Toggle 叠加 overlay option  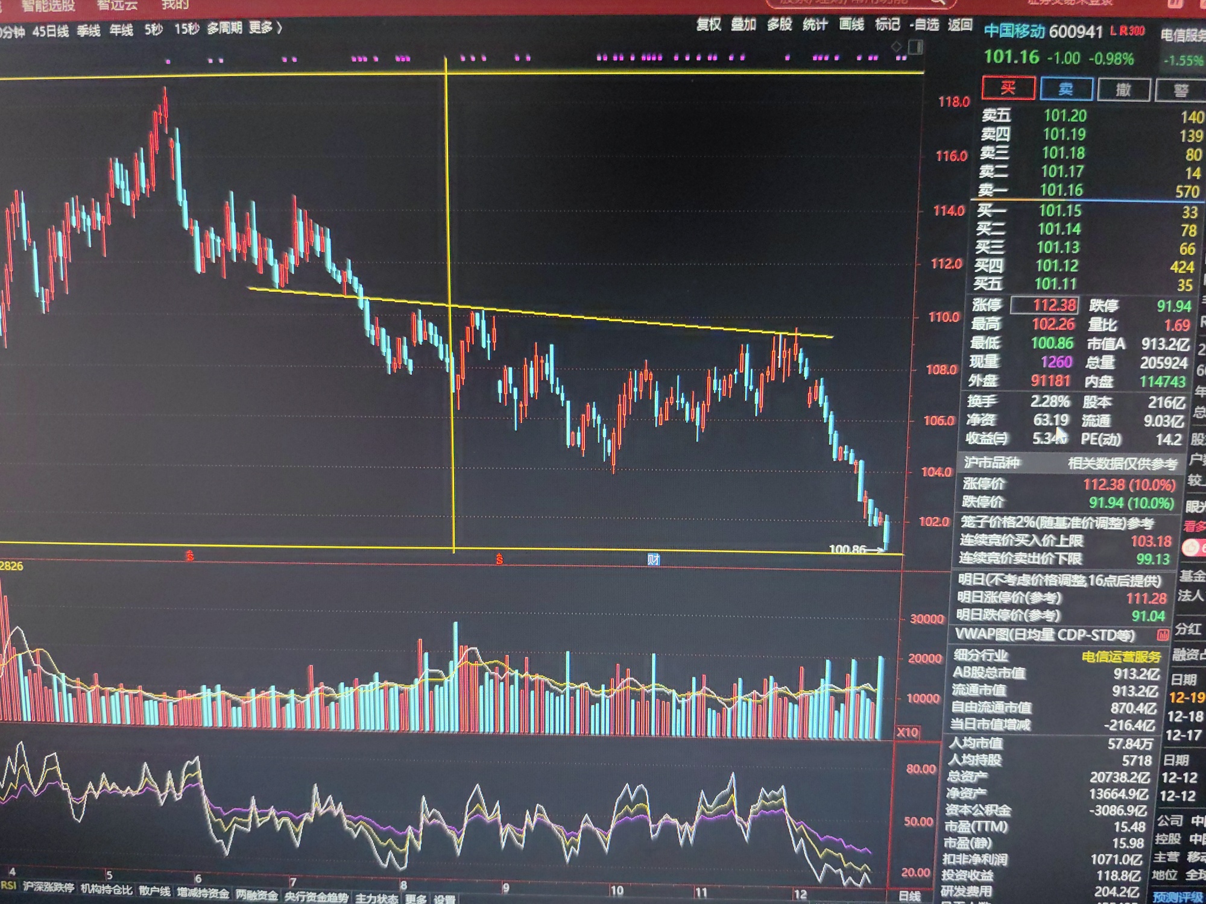[743, 25]
